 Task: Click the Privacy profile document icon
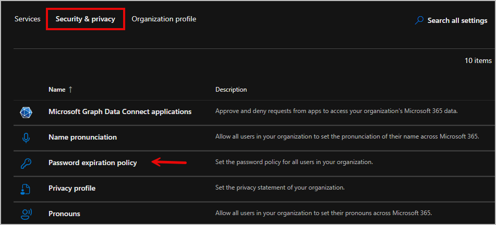coord(26,189)
